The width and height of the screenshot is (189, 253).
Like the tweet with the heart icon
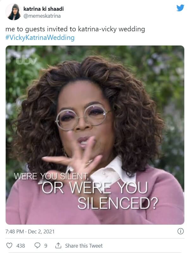click(x=9, y=245)
